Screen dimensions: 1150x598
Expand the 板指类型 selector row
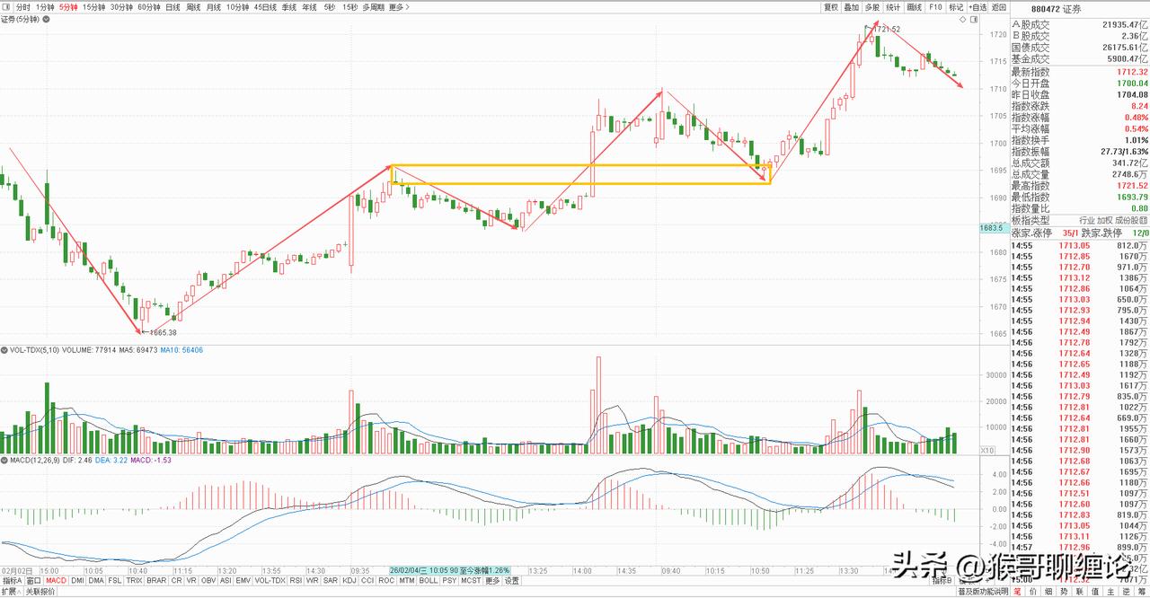click(x=1079, y=220)
